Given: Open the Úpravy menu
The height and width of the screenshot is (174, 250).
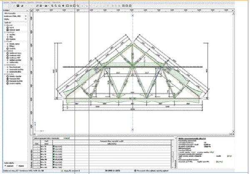Looking at the screenshot, I should coord(13,2).
